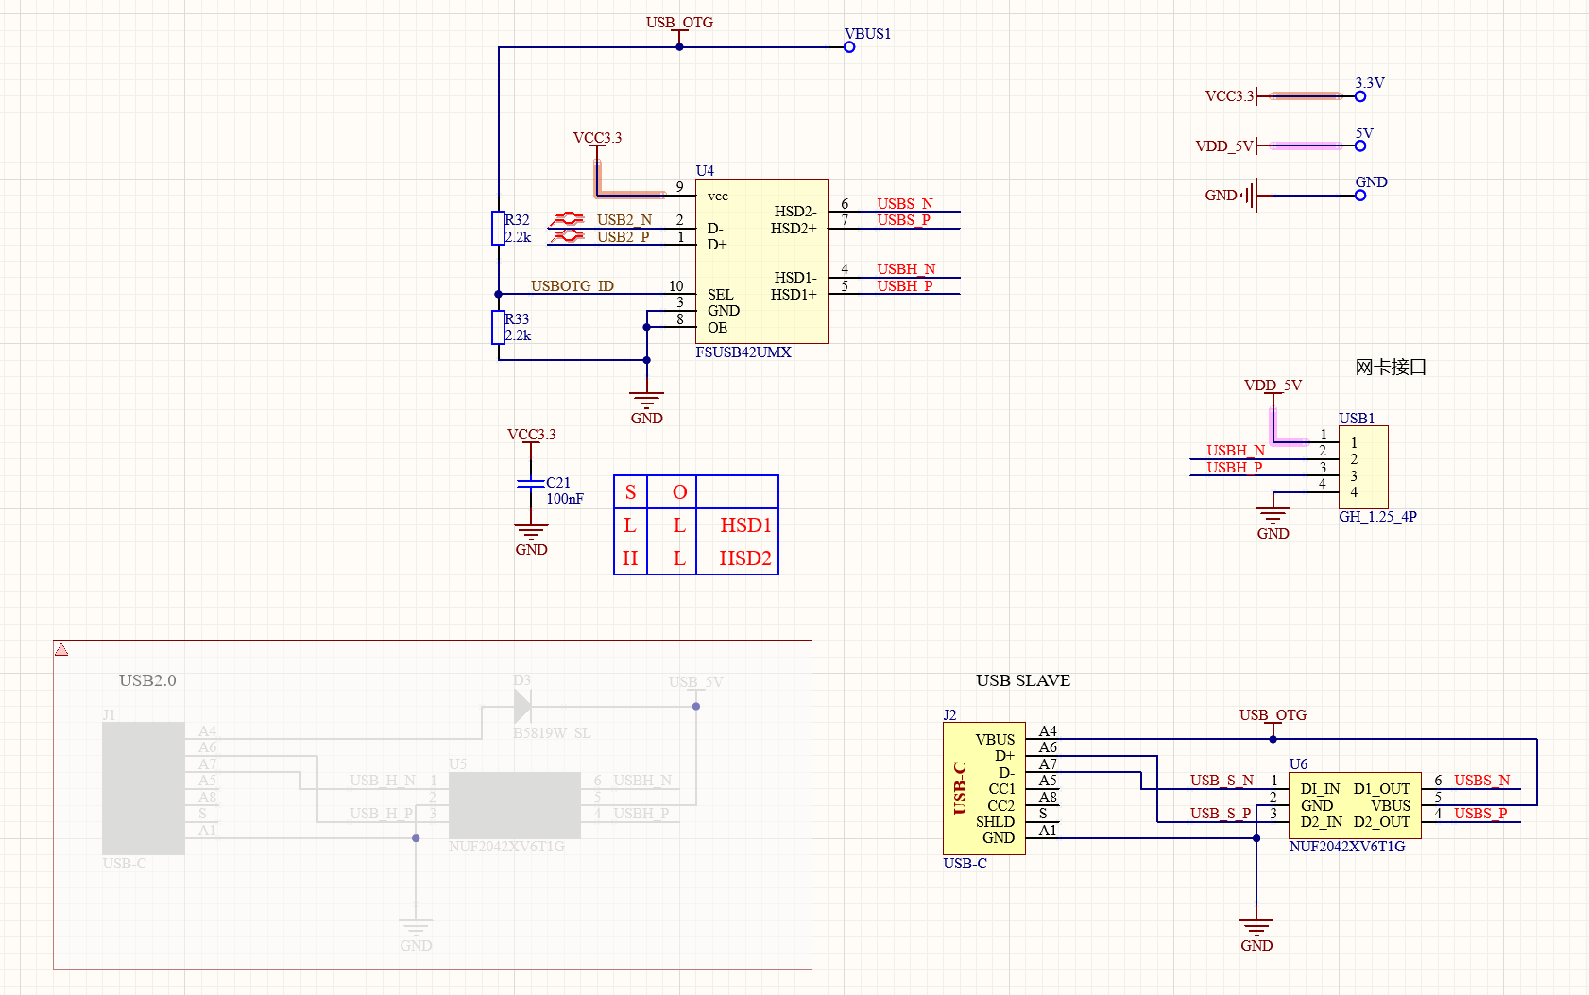Select the U6 NUF2042XV6T1G component body
This screenshot has height=995, width=1589.
1355,805
